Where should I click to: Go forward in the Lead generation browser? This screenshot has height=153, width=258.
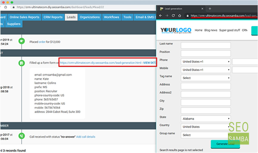click(167, 16)
